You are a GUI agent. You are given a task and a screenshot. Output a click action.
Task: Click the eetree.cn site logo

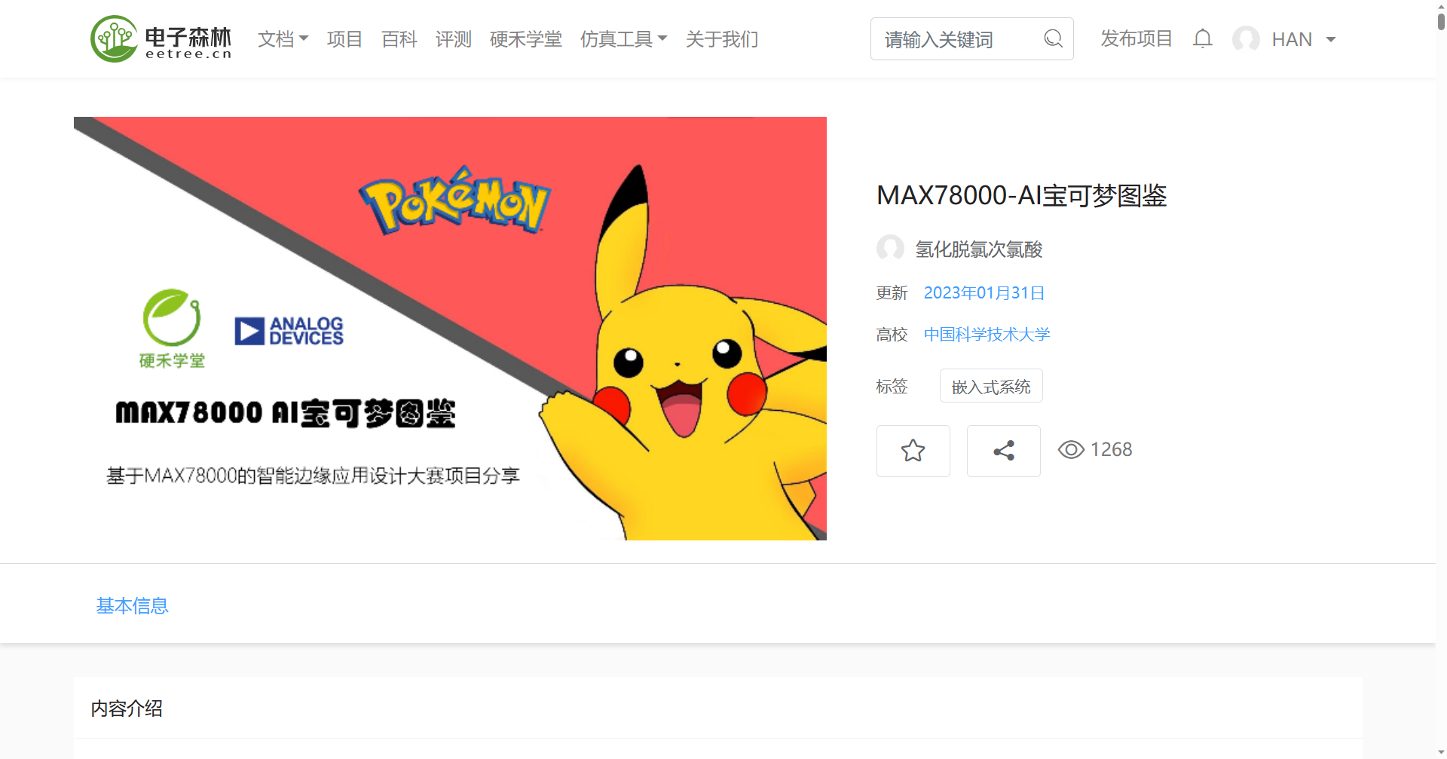click(x=161, y=39)
